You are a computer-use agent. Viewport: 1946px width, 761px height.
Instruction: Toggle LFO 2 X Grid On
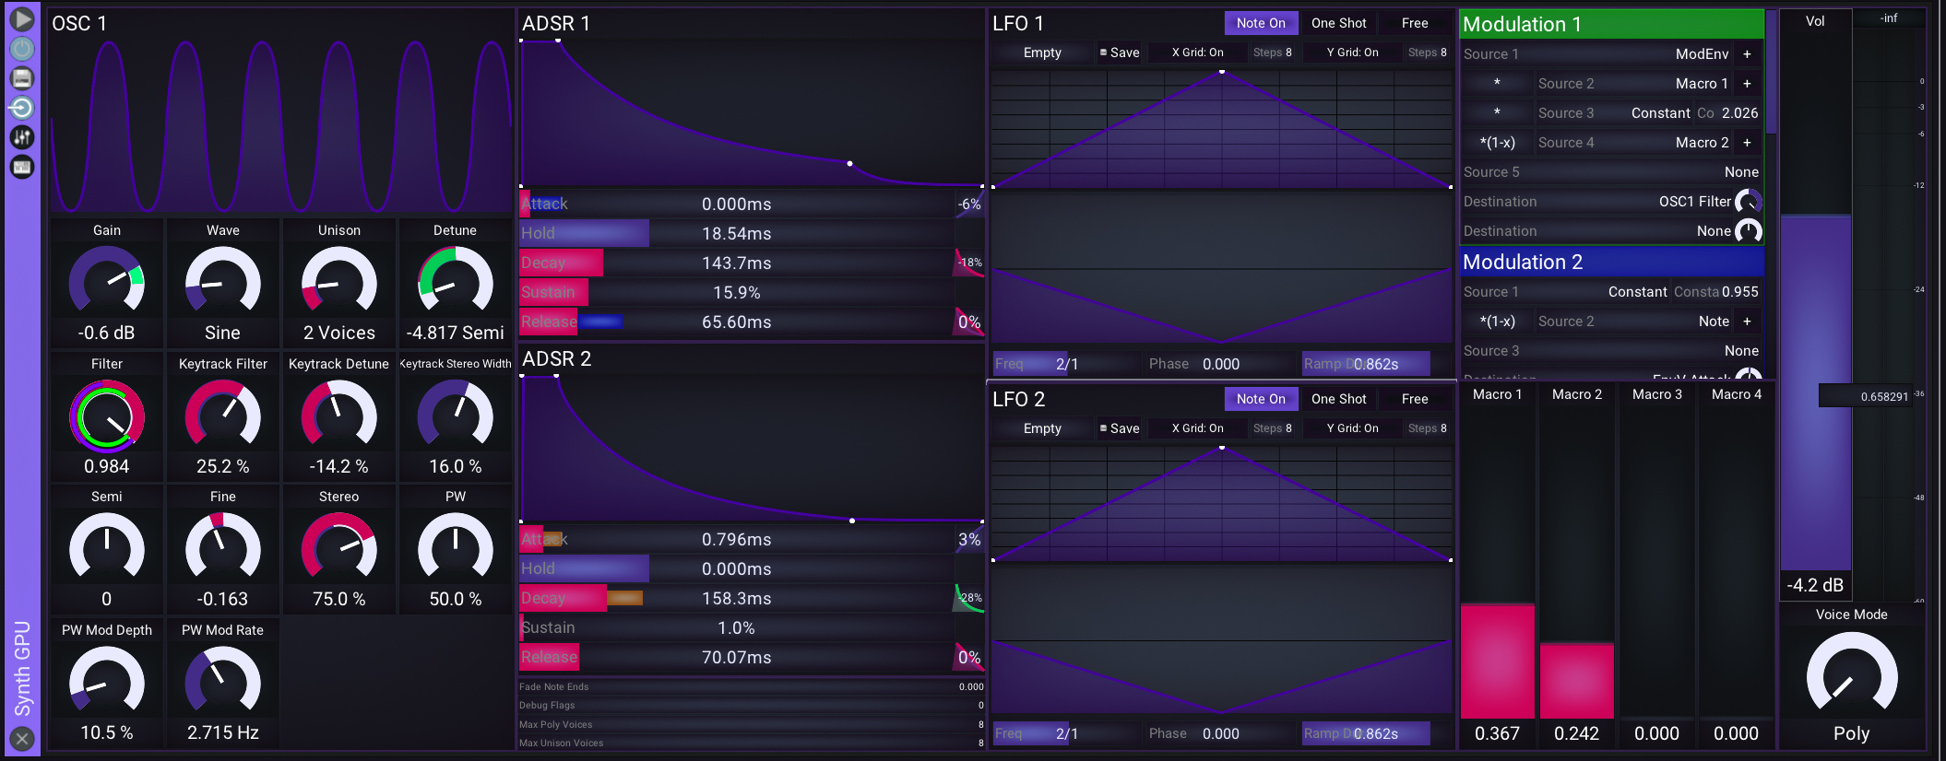point(1198,428)
